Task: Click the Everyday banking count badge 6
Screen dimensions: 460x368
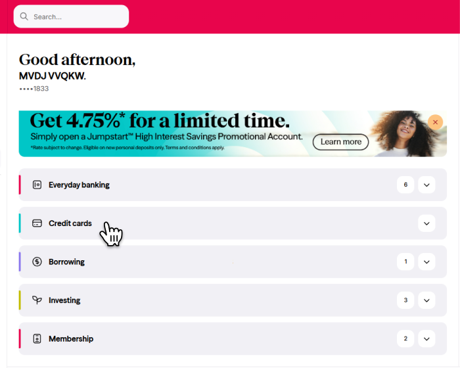Action: (x=405, y=185)
